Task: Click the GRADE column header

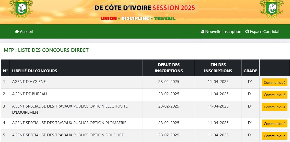Action: (250, 71)
